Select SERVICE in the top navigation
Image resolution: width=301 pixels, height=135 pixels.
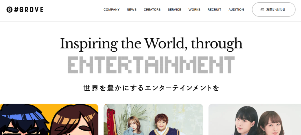pyautogui.click(x=175, y=10)
